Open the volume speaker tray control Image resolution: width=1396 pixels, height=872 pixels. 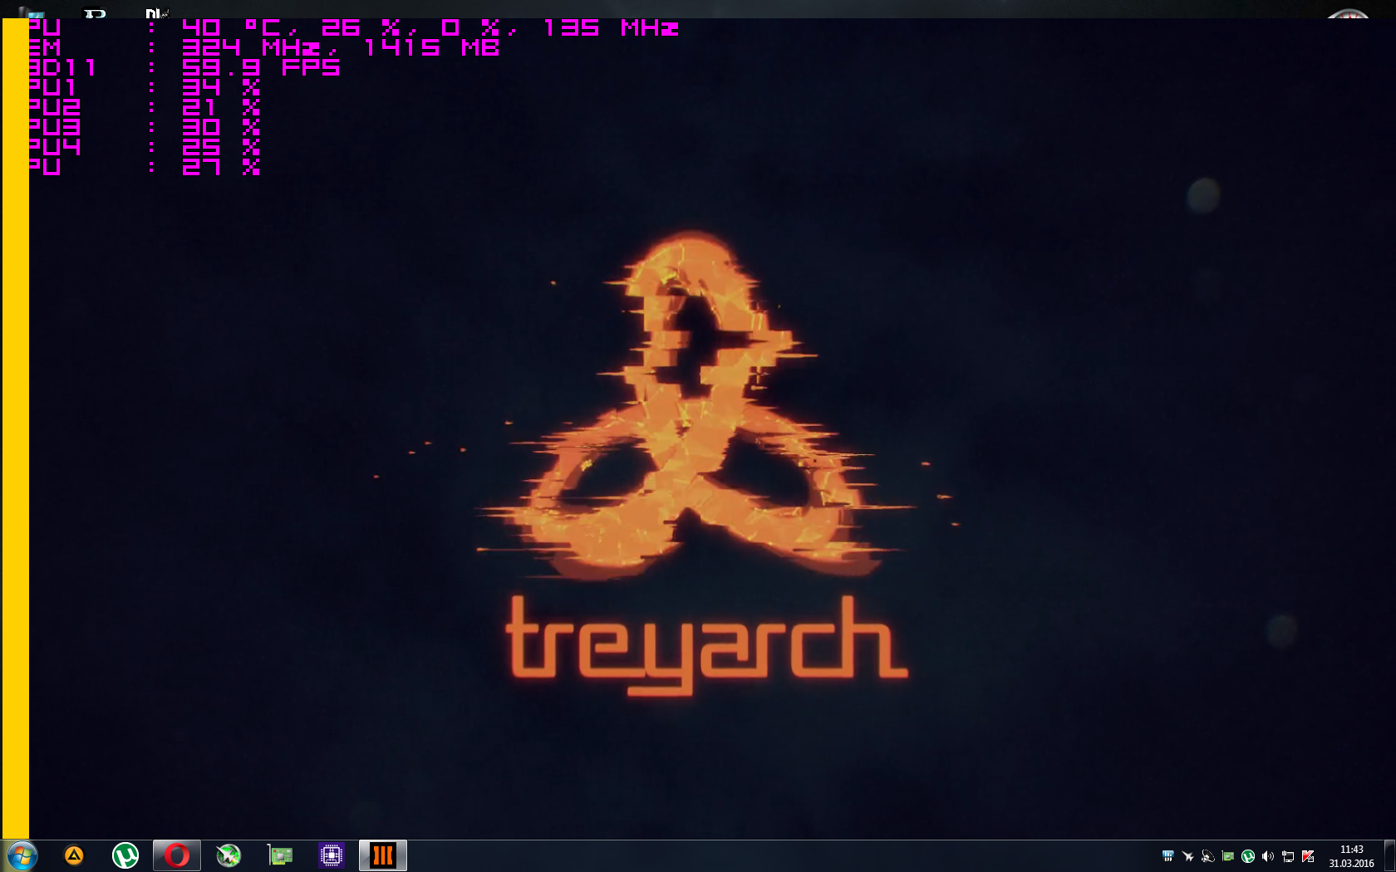point(1268,856)
